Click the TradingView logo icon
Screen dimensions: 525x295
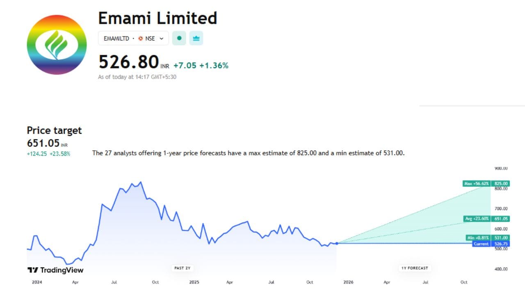click(33, 270)
